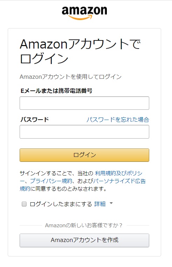Open the 詳細 link
The image size is (172, 267).
(x=100, y=204)
